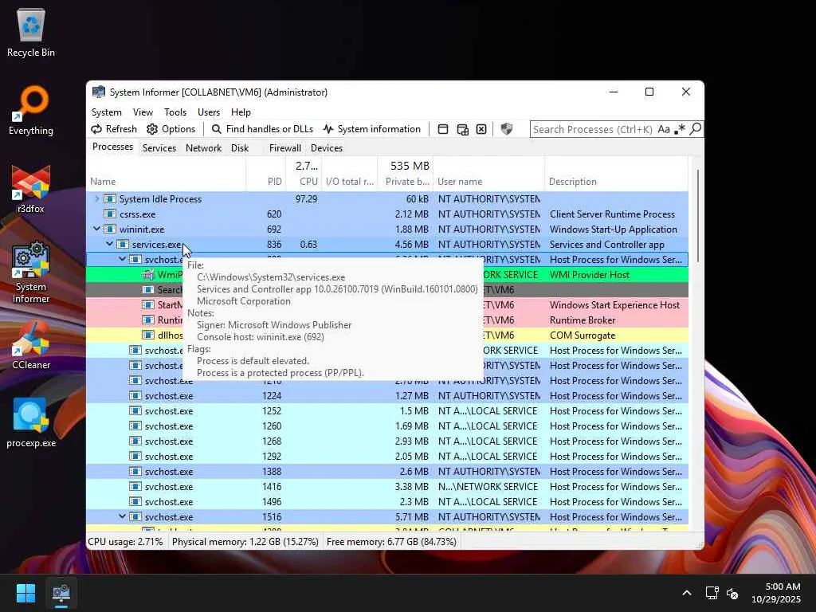Screen dimensions: 816x612
Task: Click Find handles or DLLs
Action: click(x=262, y=129)
